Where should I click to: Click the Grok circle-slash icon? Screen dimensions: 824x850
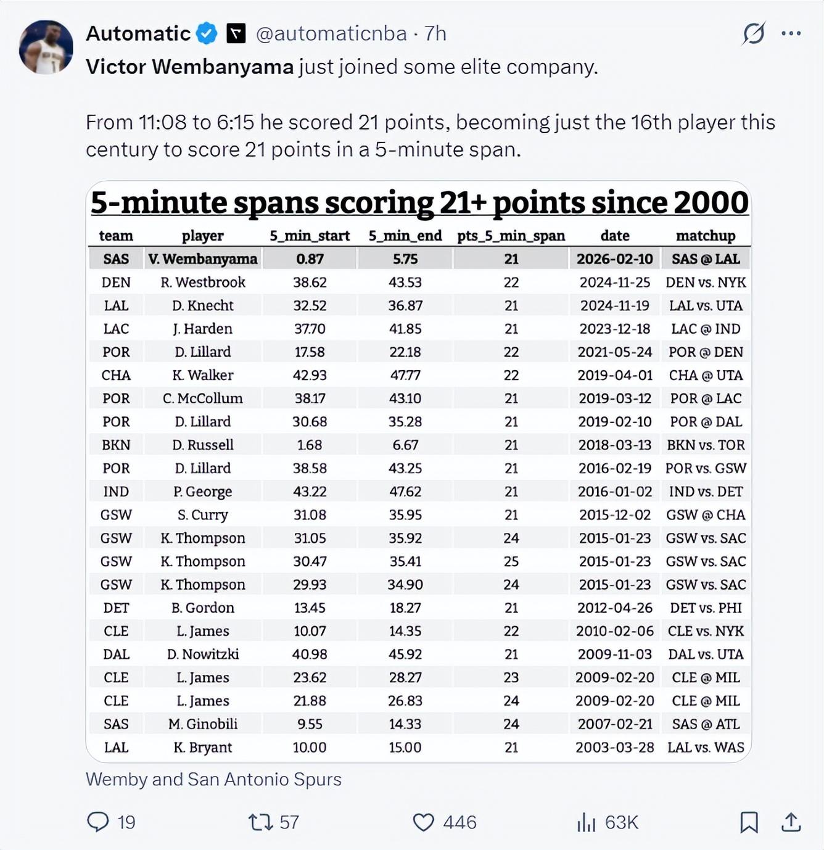click(754, 33)
